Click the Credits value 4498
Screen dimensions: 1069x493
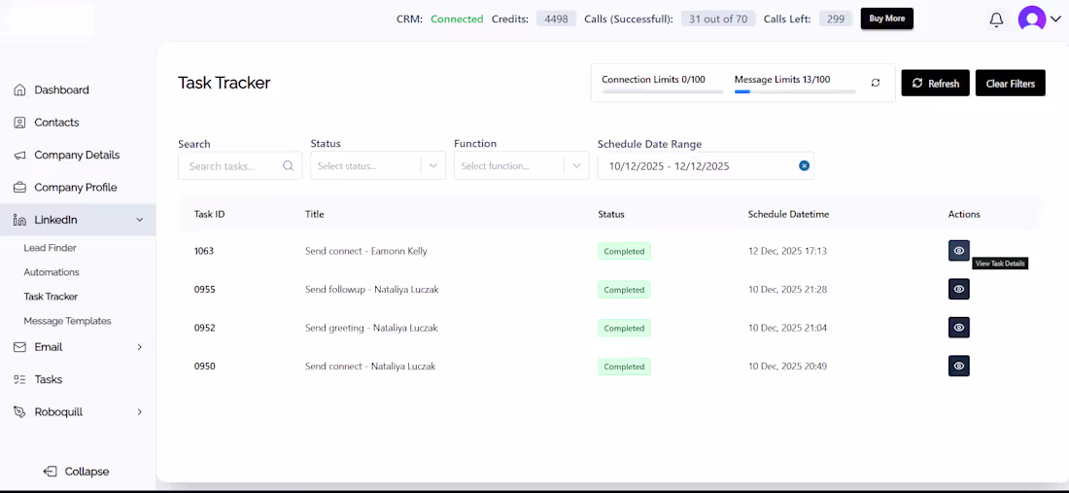[x=556, y=19]
